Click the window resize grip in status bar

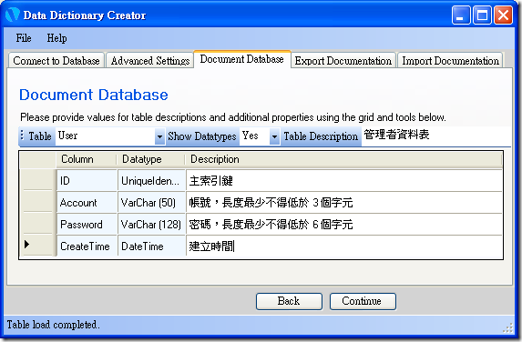pyautogui.click(x=508, y=327)
